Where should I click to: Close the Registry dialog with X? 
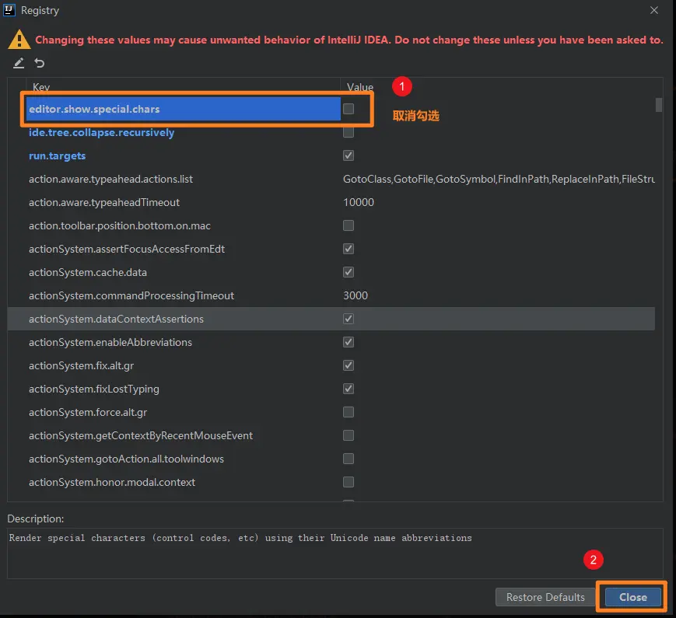click(654, 10)
